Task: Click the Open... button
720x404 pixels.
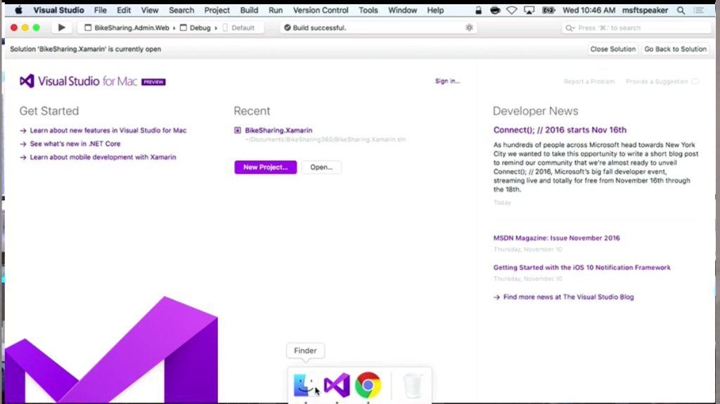Action: [321, 167]
